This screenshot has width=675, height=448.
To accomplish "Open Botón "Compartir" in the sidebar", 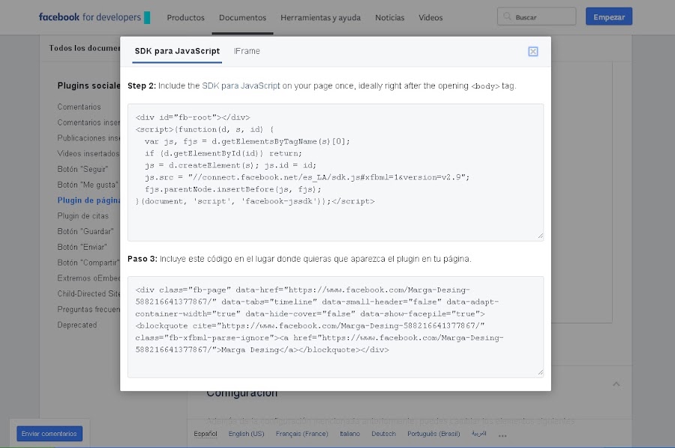I will point(88,263).
